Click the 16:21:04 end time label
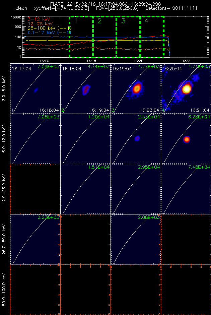This screenshot has width=211, height=315. pyautogui.click(x=200, y=110)
